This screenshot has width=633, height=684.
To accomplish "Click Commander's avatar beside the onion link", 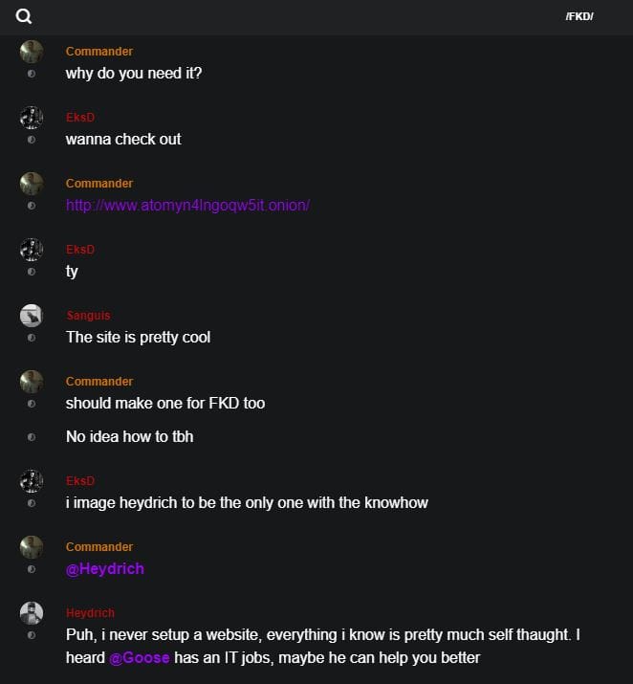I will coord(32,184).
